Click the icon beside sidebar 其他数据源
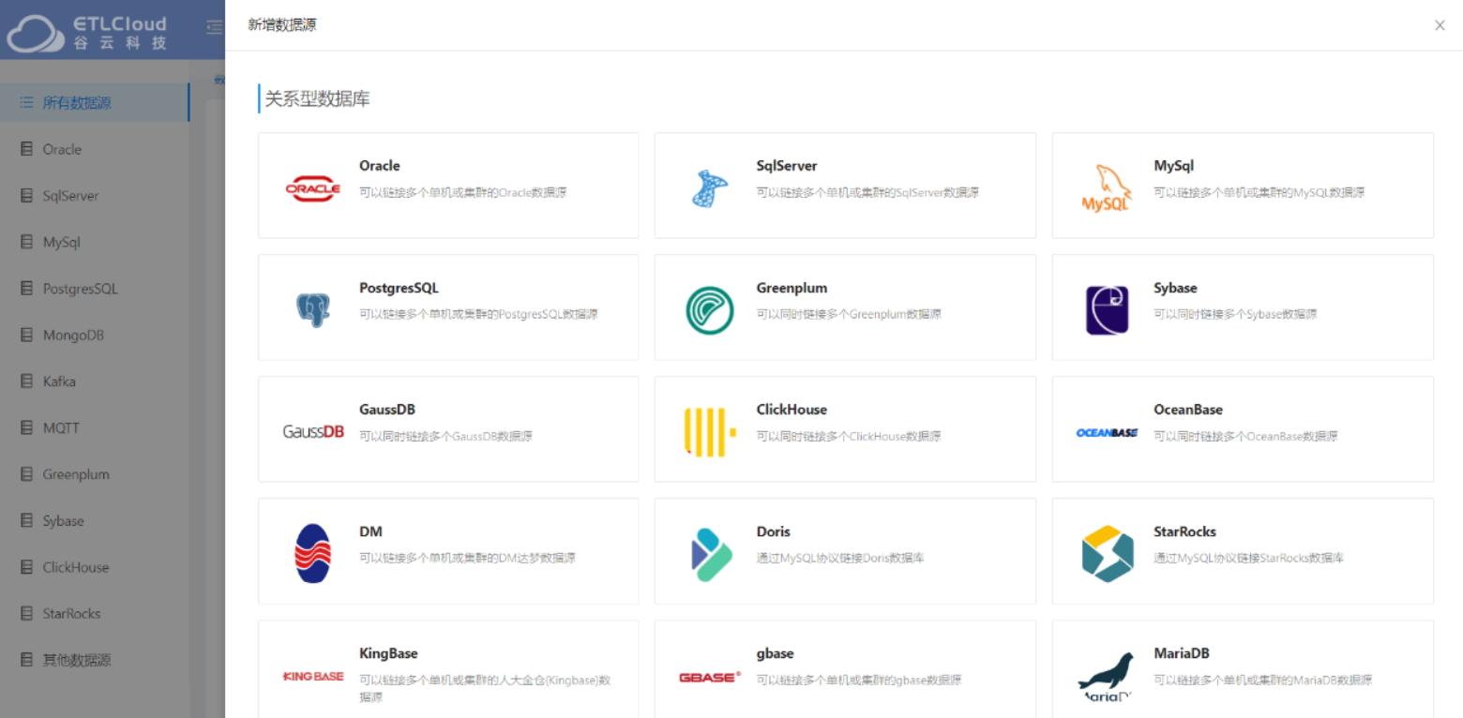The width and height of the screenshot is (1463, 718). pos(26,660)
